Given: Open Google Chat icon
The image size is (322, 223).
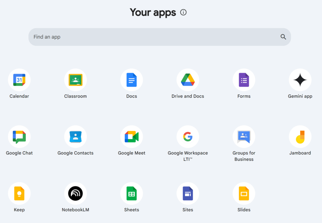Looking at the screenshot, I should (19, 137).
